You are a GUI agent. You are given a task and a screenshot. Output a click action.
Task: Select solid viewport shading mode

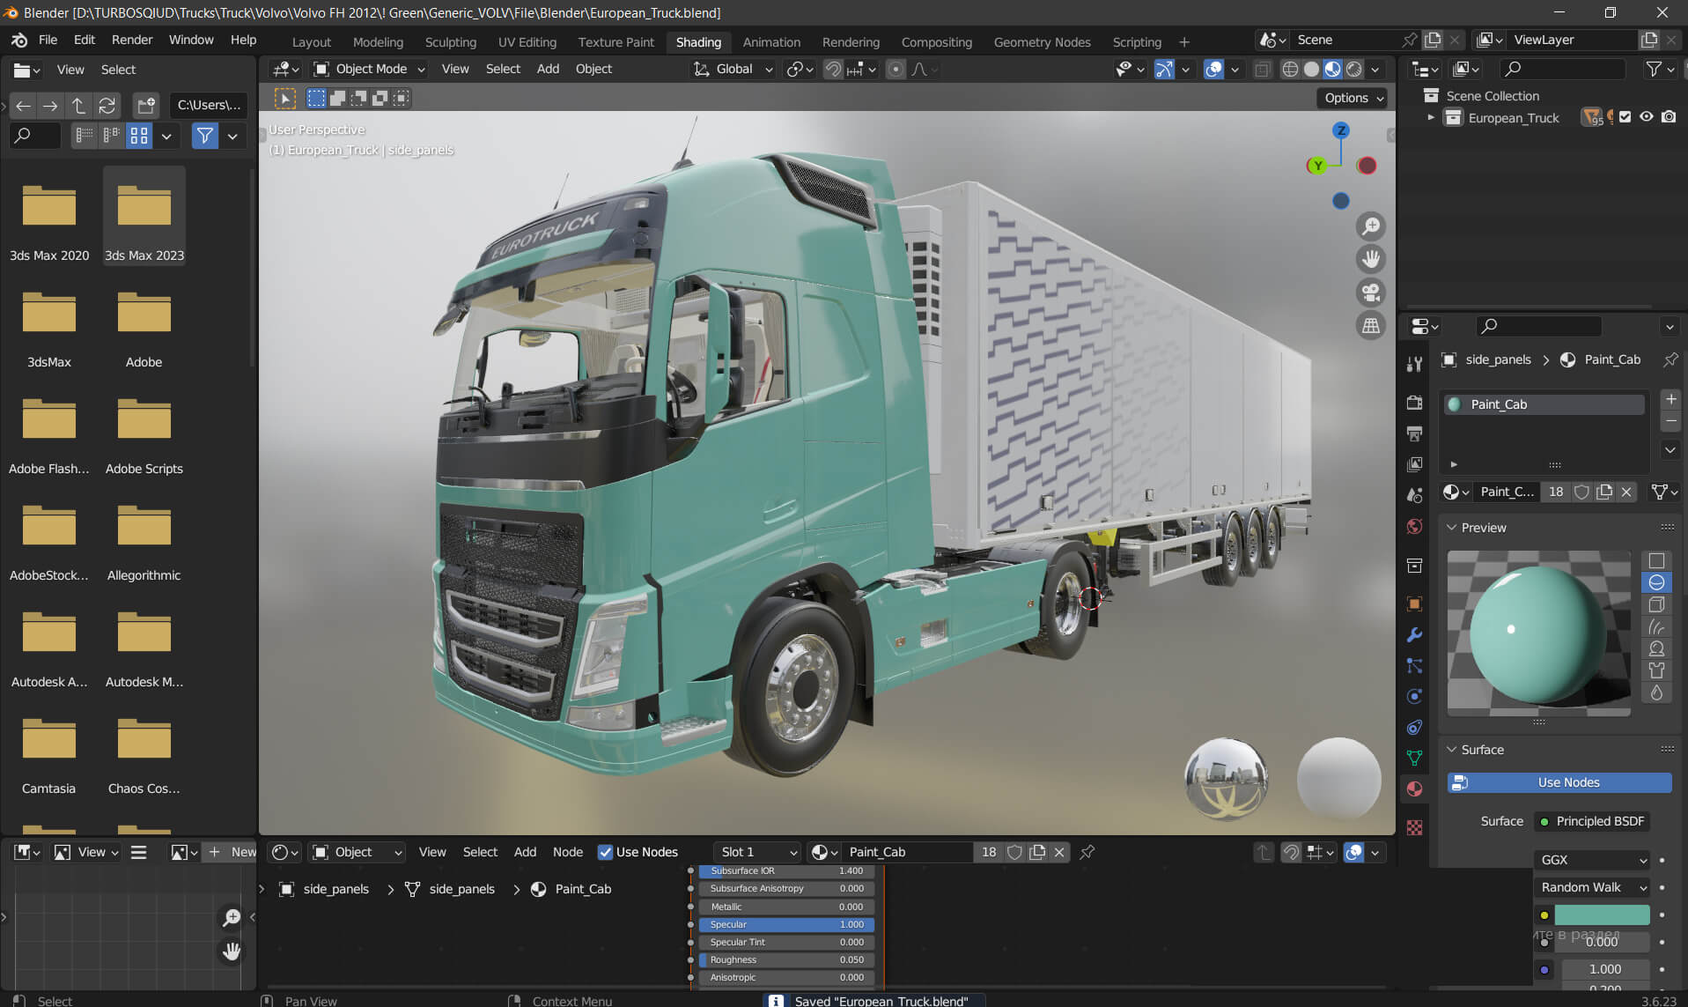click(x=1311, y=69)
